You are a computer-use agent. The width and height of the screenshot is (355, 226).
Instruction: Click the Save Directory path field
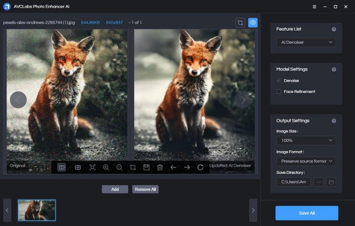(x=294, y=182)
